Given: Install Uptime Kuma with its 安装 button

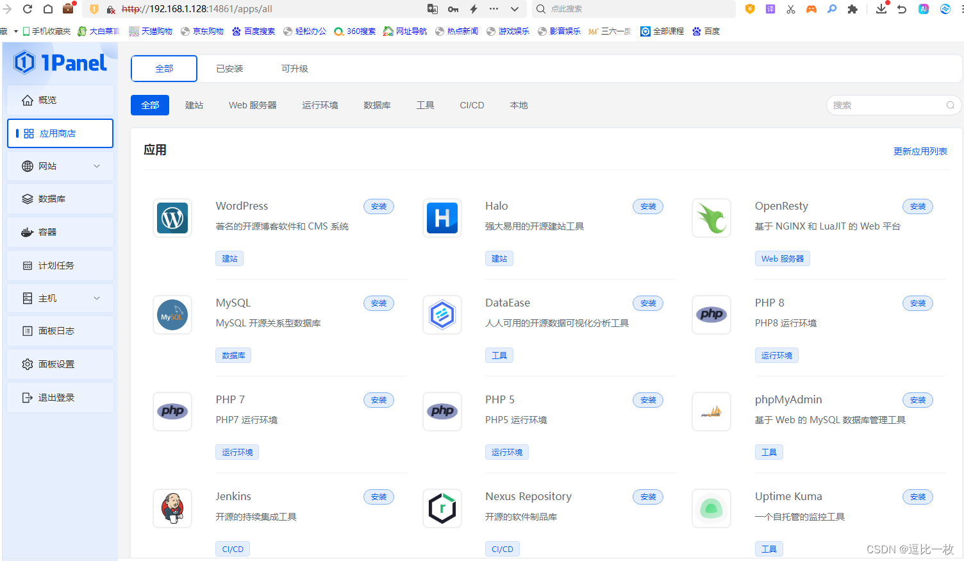Looking at the screenshot, I should coord(918,497).
